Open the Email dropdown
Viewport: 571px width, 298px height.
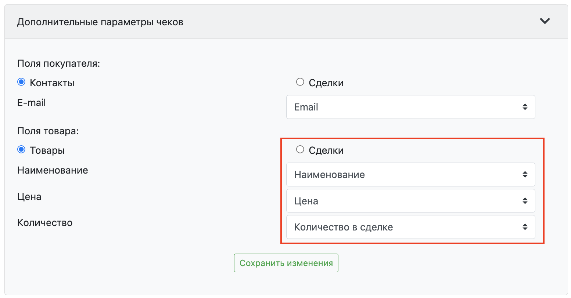click(x=410, y=107)
